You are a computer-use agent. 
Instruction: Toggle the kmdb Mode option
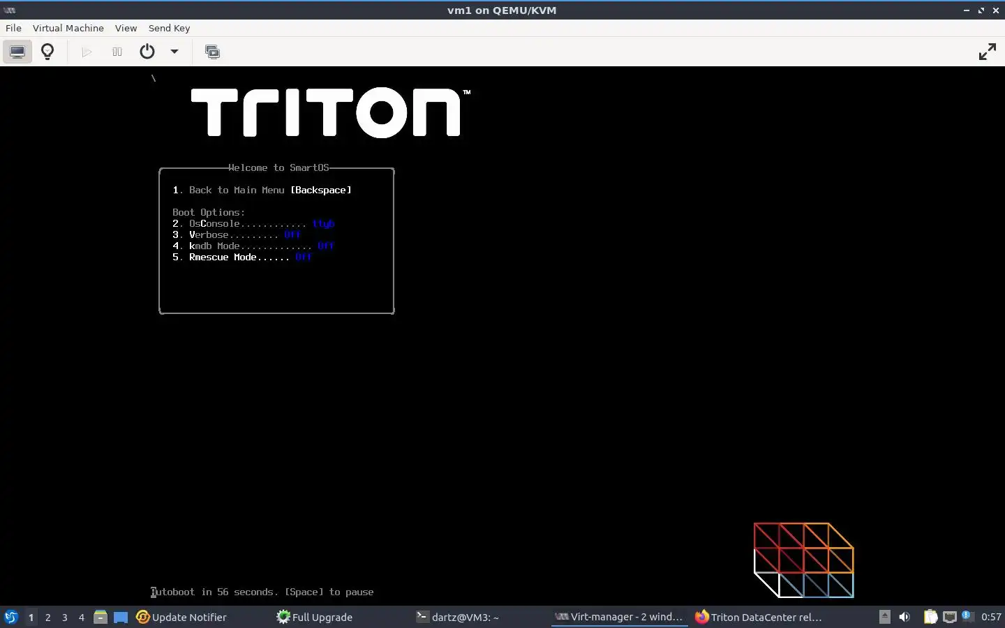253,246
